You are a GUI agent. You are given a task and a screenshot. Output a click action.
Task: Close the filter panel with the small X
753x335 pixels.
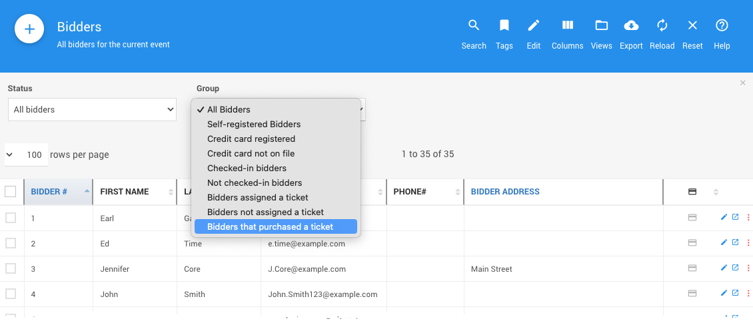(x=743, y=83)
